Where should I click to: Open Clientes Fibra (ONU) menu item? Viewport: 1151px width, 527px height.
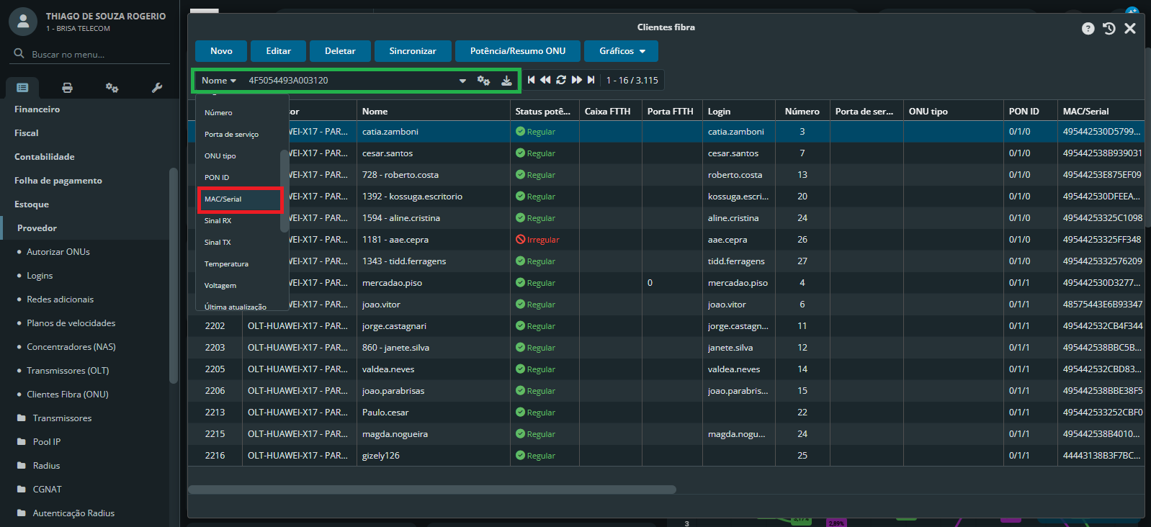68,395
